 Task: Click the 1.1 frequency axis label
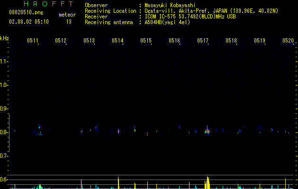[4, 61]
